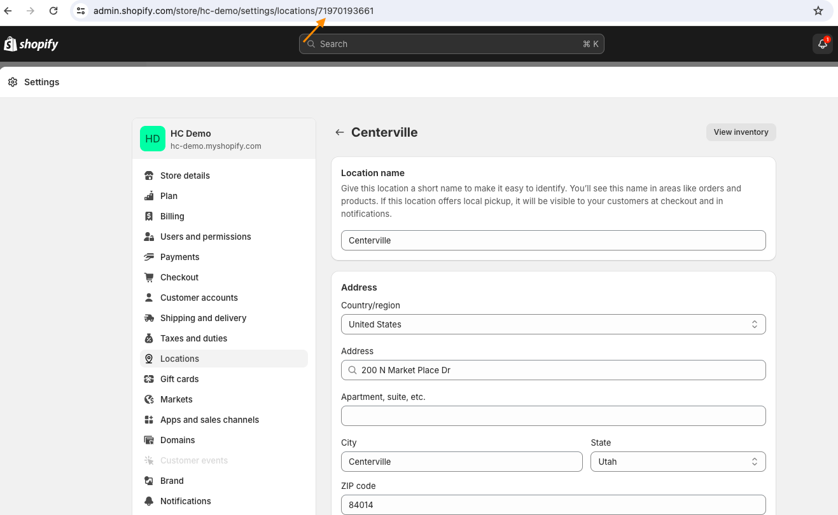Click the browser back arrow
The height and width of the screenshot is (515, 838).
[x=8, y=11]
